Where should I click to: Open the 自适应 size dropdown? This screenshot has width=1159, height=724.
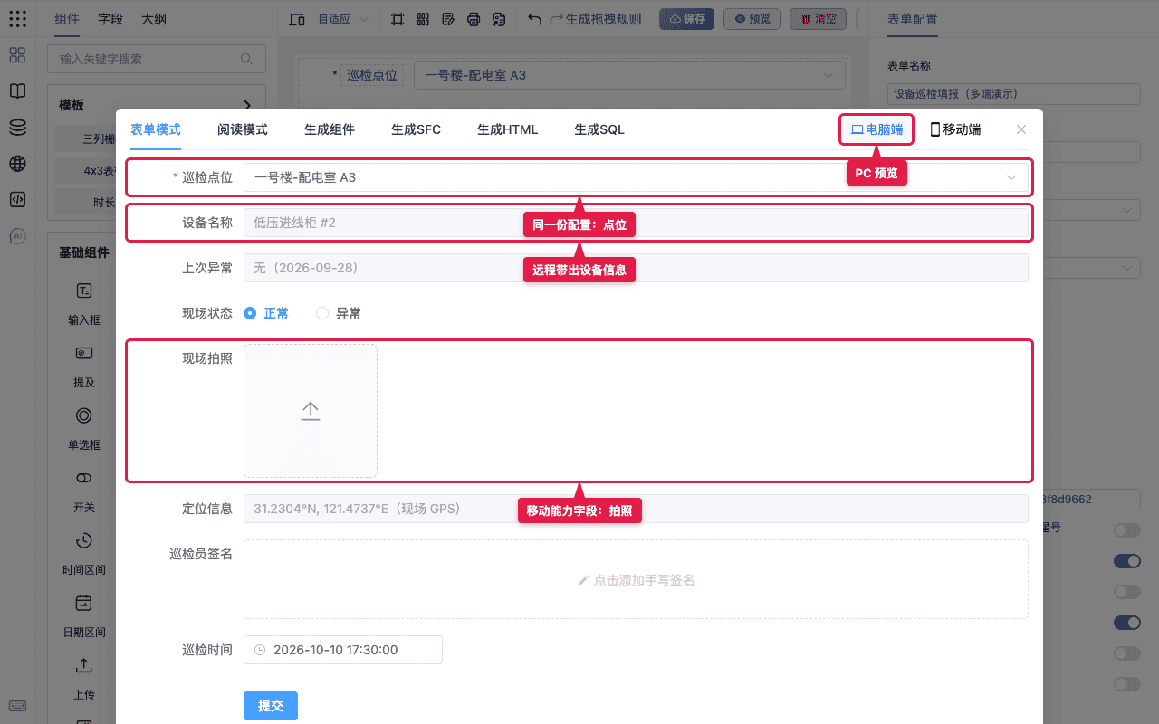(x=343, y=19)
